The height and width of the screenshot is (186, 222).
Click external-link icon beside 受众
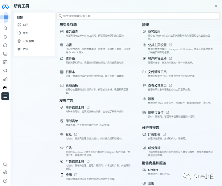pos(76,134)
